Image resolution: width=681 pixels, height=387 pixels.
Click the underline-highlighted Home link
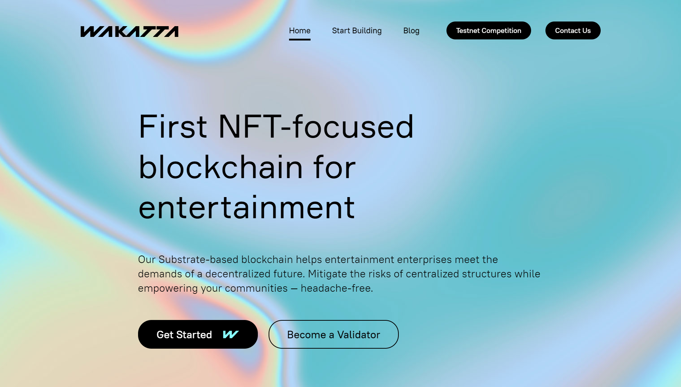click(300, 31)
